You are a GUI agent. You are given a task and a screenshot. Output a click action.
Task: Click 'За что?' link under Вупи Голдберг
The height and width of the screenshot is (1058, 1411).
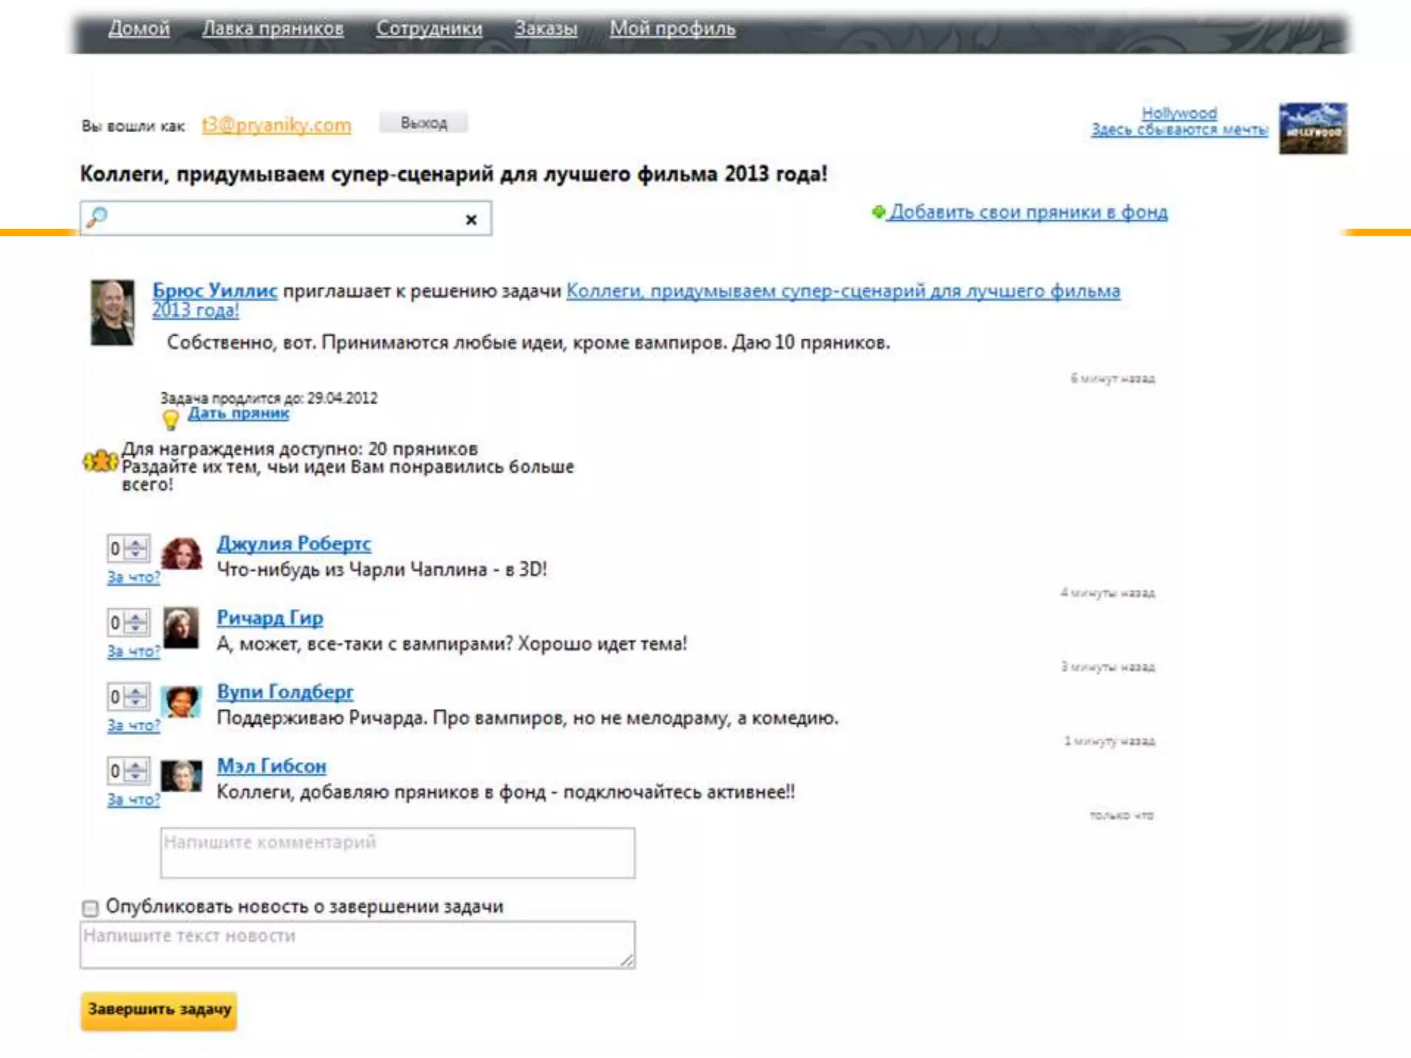click(133, 725)
